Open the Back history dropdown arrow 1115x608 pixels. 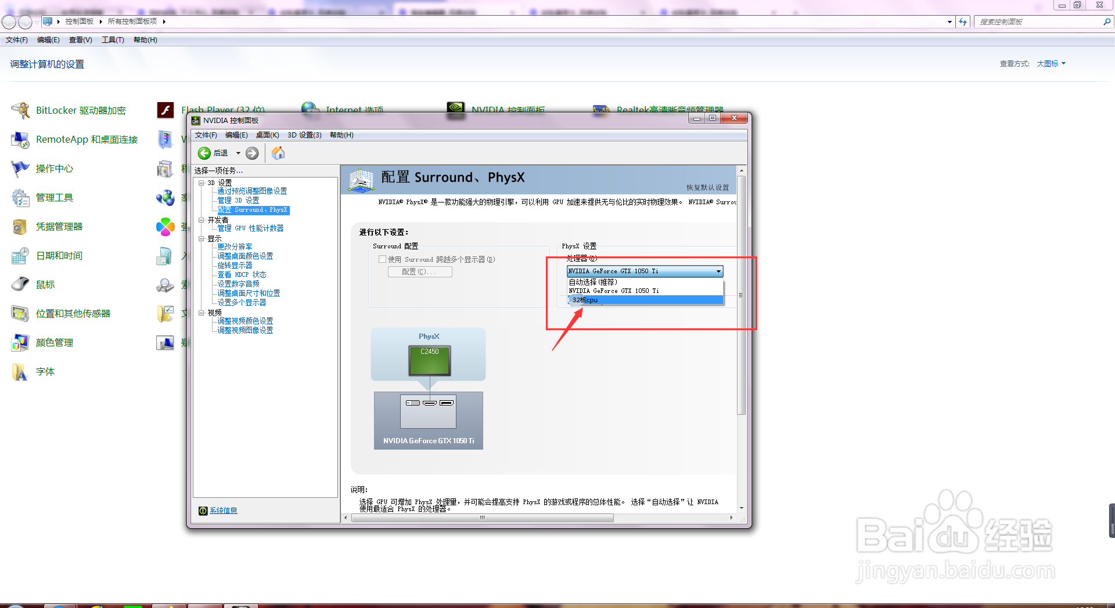pyautogui.click(x=238, y=153)
